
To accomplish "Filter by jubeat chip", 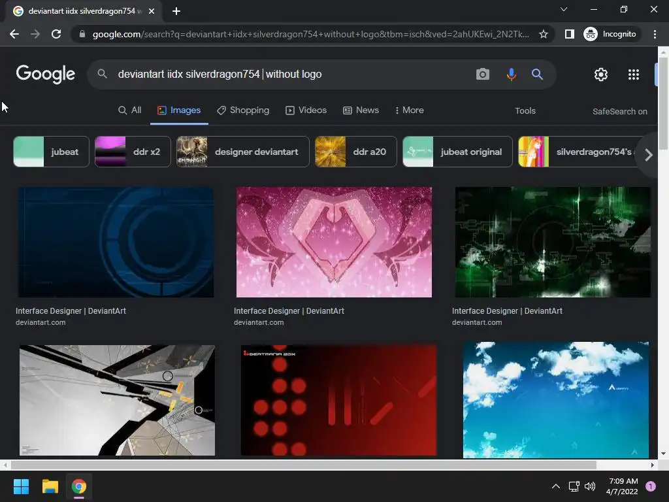I will pyautogui.click(x=51, y=152).
